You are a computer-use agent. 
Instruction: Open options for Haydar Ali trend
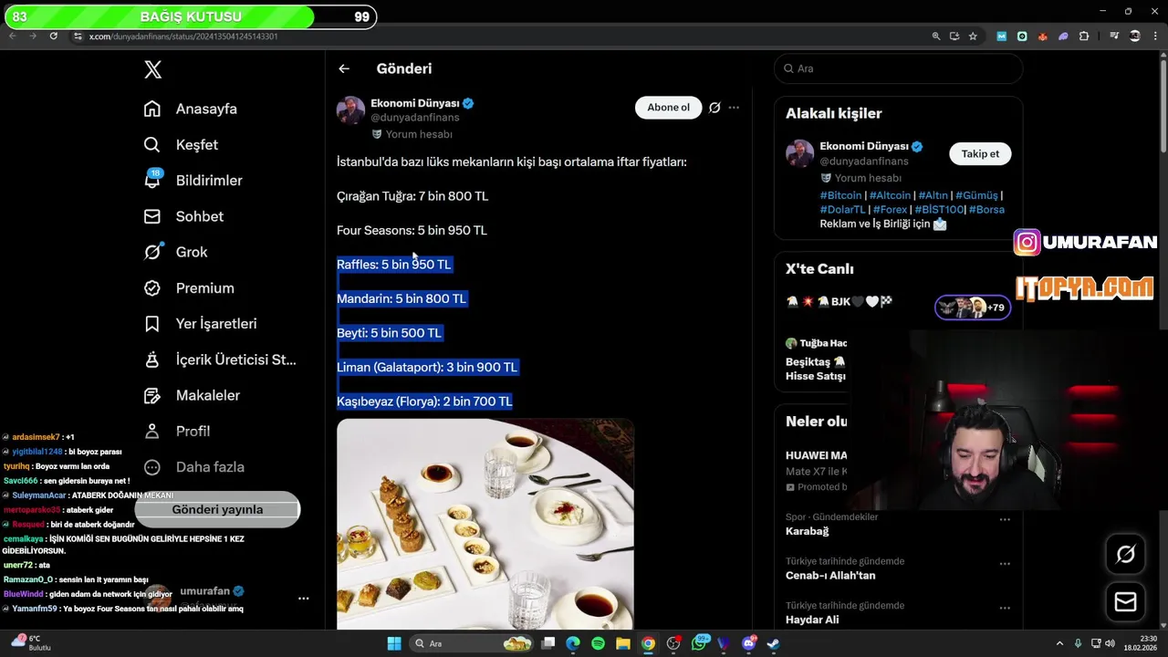point(1005,608)
